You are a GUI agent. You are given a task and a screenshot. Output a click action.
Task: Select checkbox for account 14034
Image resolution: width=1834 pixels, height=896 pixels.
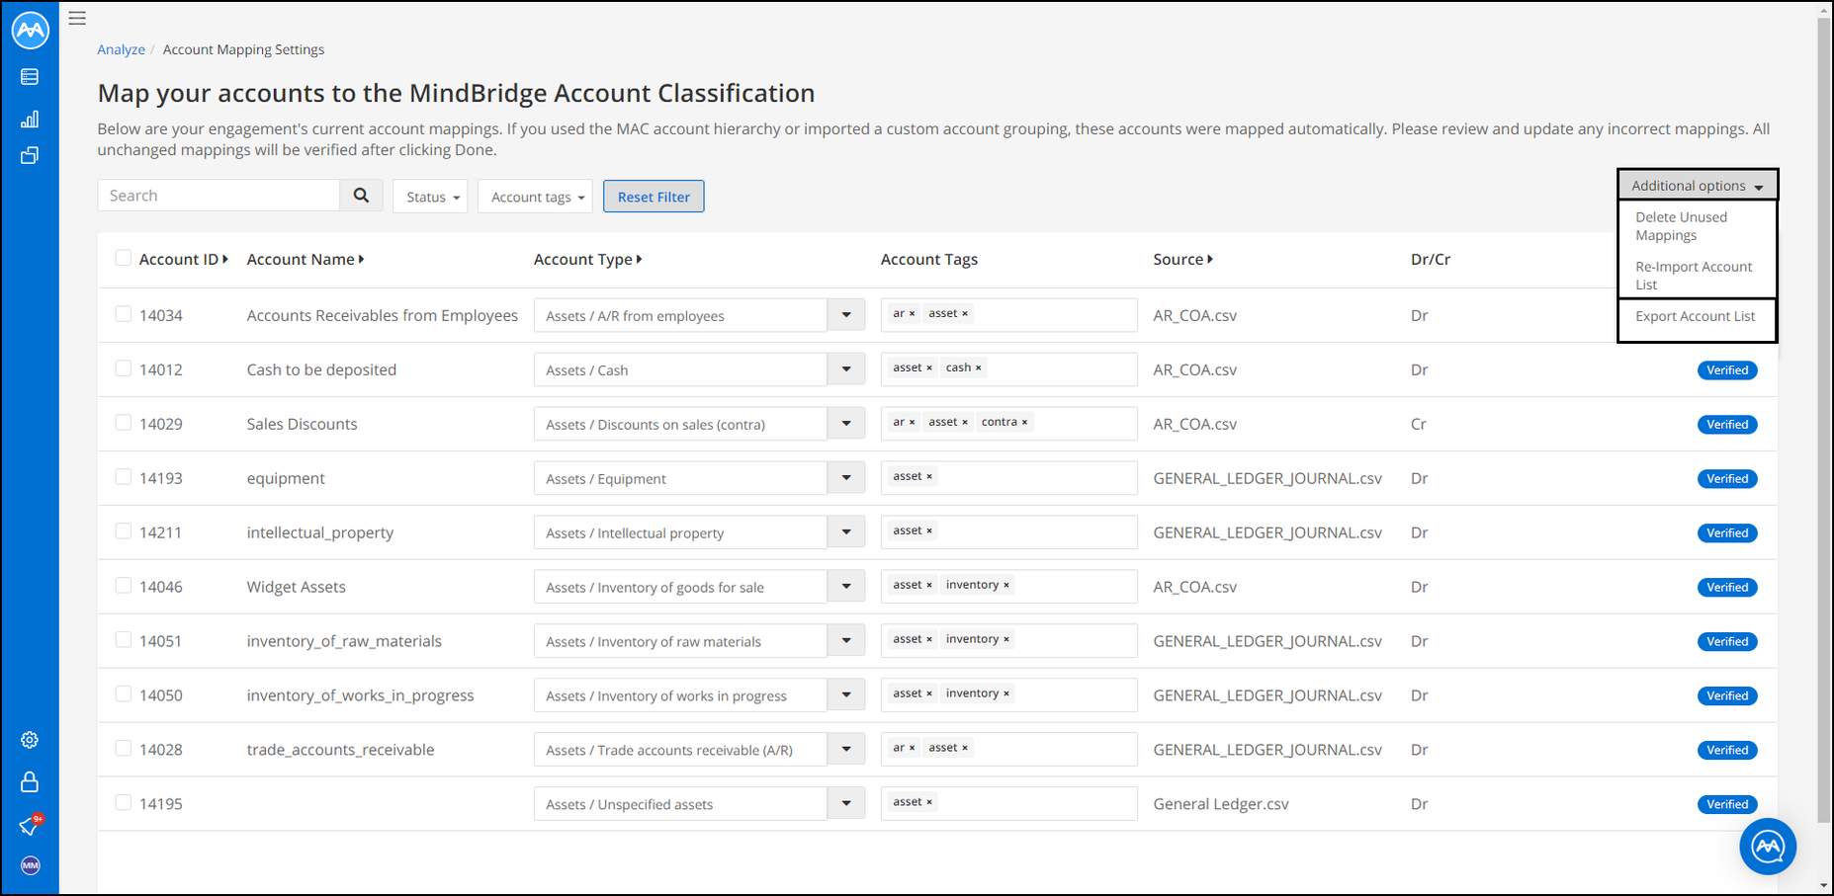[x=124, y=314]
